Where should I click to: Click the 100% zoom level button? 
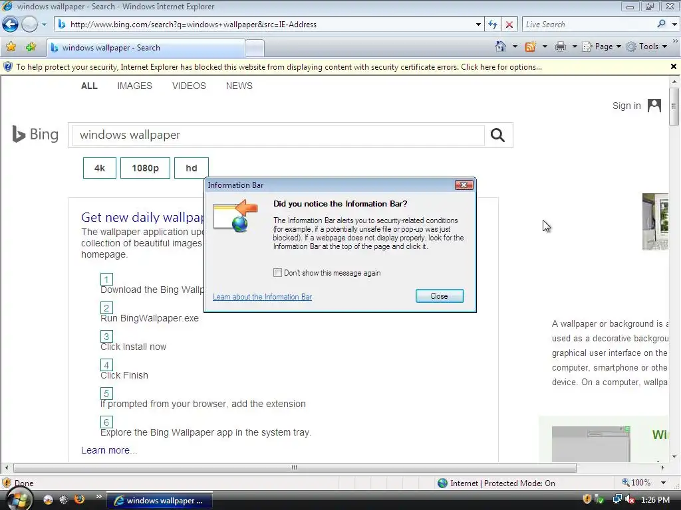pyautogui.click(x=636, y=483)
